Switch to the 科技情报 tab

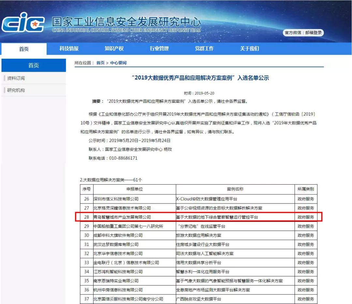pos(69,49)
